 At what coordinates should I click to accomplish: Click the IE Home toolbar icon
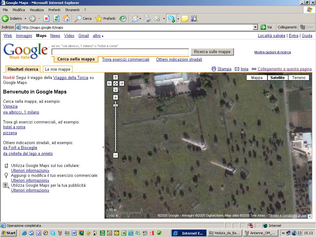click(66, 19)
